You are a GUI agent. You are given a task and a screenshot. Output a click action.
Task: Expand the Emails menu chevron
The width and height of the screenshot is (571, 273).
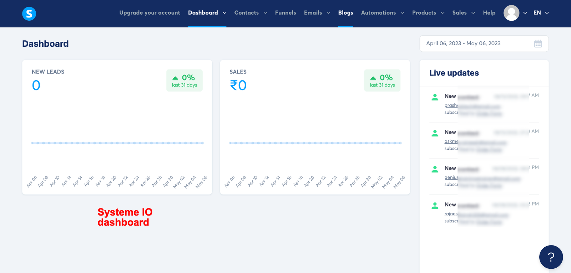coord(328,13)
